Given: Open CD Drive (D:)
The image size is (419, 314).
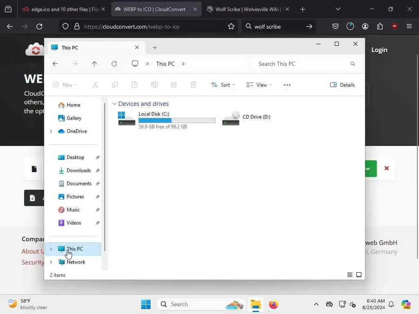Looking at the screenshot, I should click(x=247, y=118).
